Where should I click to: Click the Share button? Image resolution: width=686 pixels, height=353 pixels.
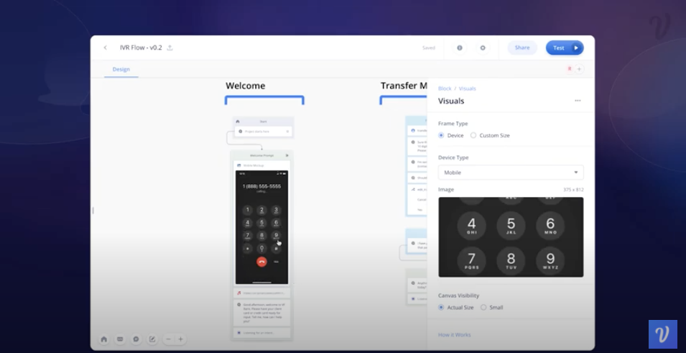pos(522,47)
